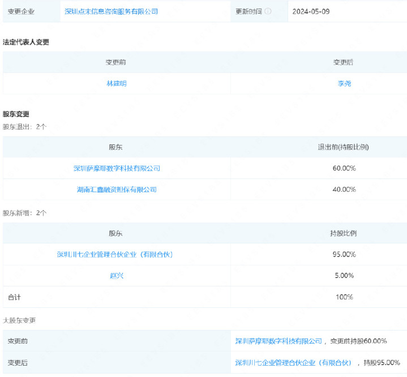Viewport: 407px width, 377px height.
Task: Open new shareholder 深圳川七企业管理合伙企业 in shareholder table
Action: 115,255
